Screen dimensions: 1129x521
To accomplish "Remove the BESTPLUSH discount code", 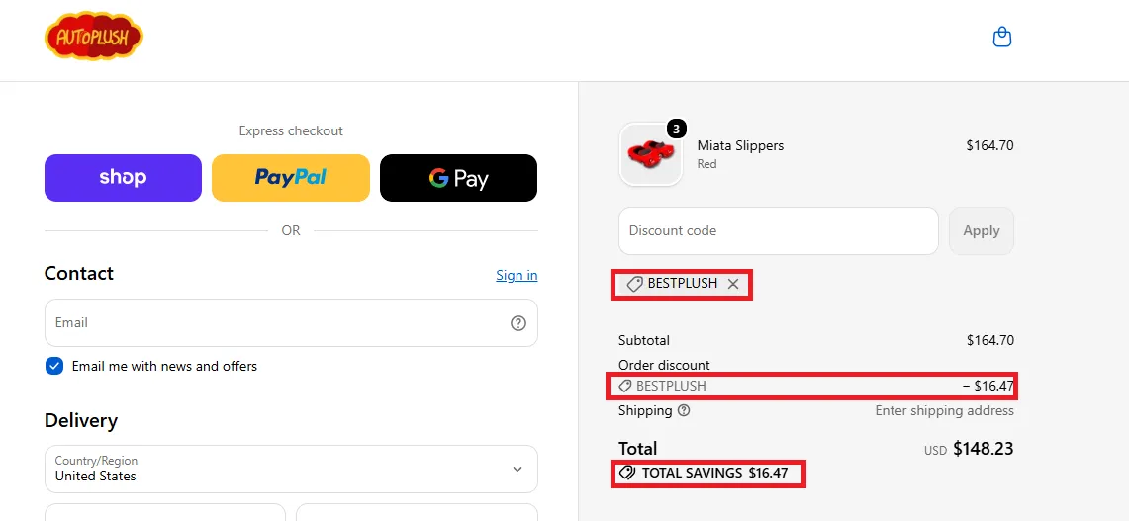I will (x=733, y=284).
